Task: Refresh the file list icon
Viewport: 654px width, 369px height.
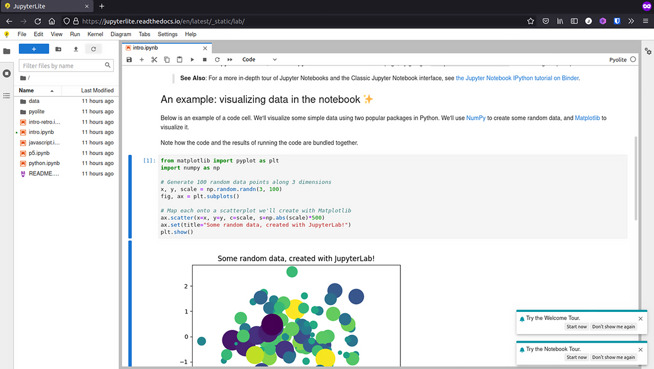Action: pyautogui.click(x=94, y=49)
